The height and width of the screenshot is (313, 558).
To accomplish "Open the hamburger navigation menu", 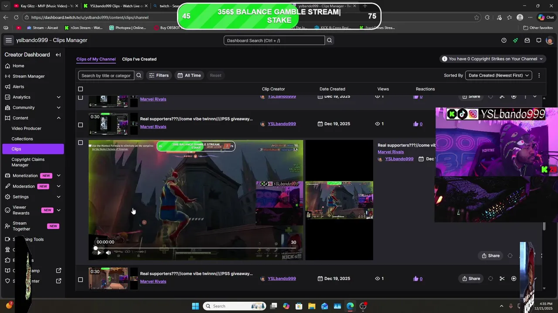I will click(x=9, y=40).
